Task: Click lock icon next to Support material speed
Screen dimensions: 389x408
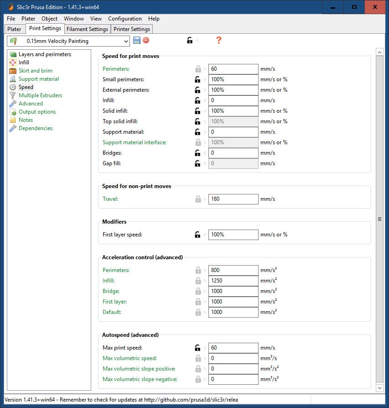Action: click(x=197, y=132)
